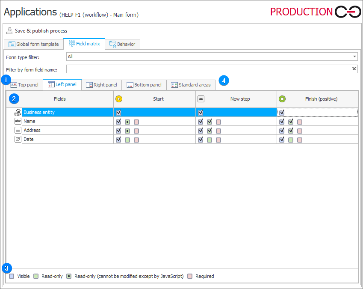Click the Visible legend blue swatch
Image resolution: width=363 pixels, height=289 pixels.
[12, 276]
